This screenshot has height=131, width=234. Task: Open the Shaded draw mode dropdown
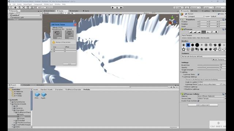coord(51,13)
